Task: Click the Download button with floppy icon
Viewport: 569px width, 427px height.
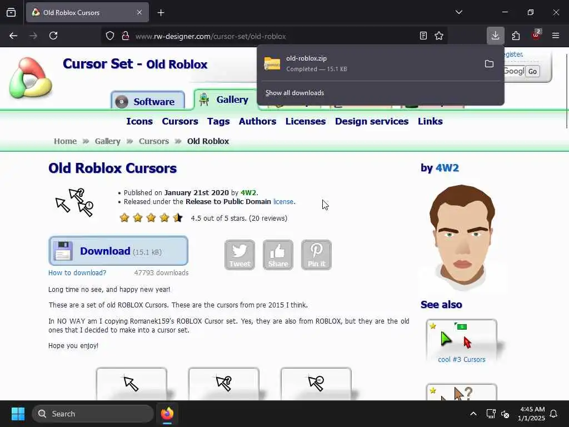Action: 118,251
